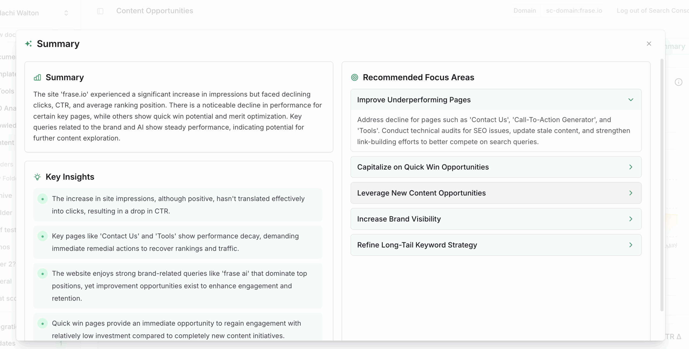The width and height of the screenshot is (689, 349).
Task: Click the first key insight about impressions
Action: [178, 205]
